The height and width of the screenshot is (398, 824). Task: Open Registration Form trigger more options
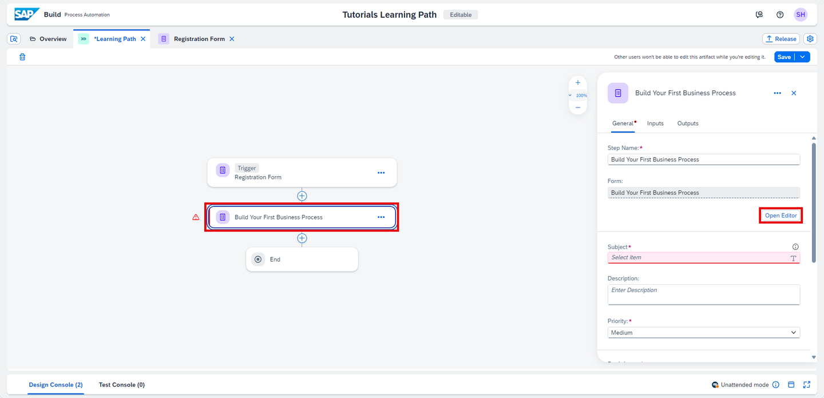[381, 173]
